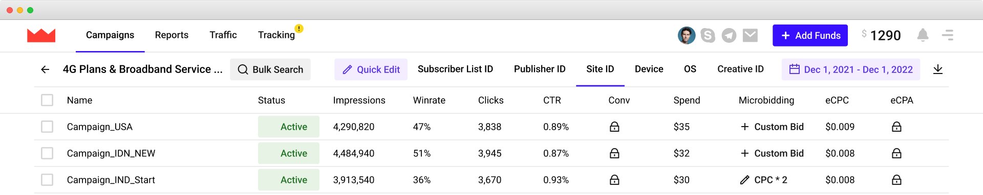Open the date range picker Dec 1, 2021
The image size is (983, 195).
click(851, 69)
